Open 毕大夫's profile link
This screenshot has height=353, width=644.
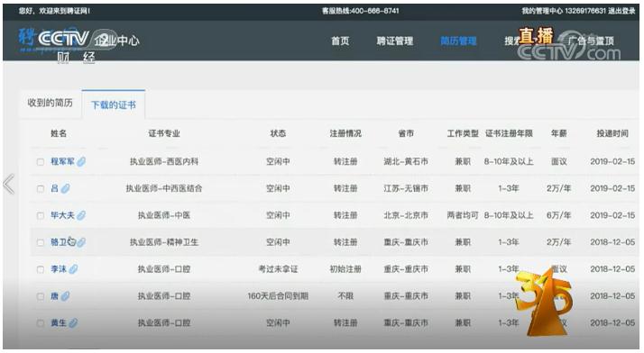point(62,215)
